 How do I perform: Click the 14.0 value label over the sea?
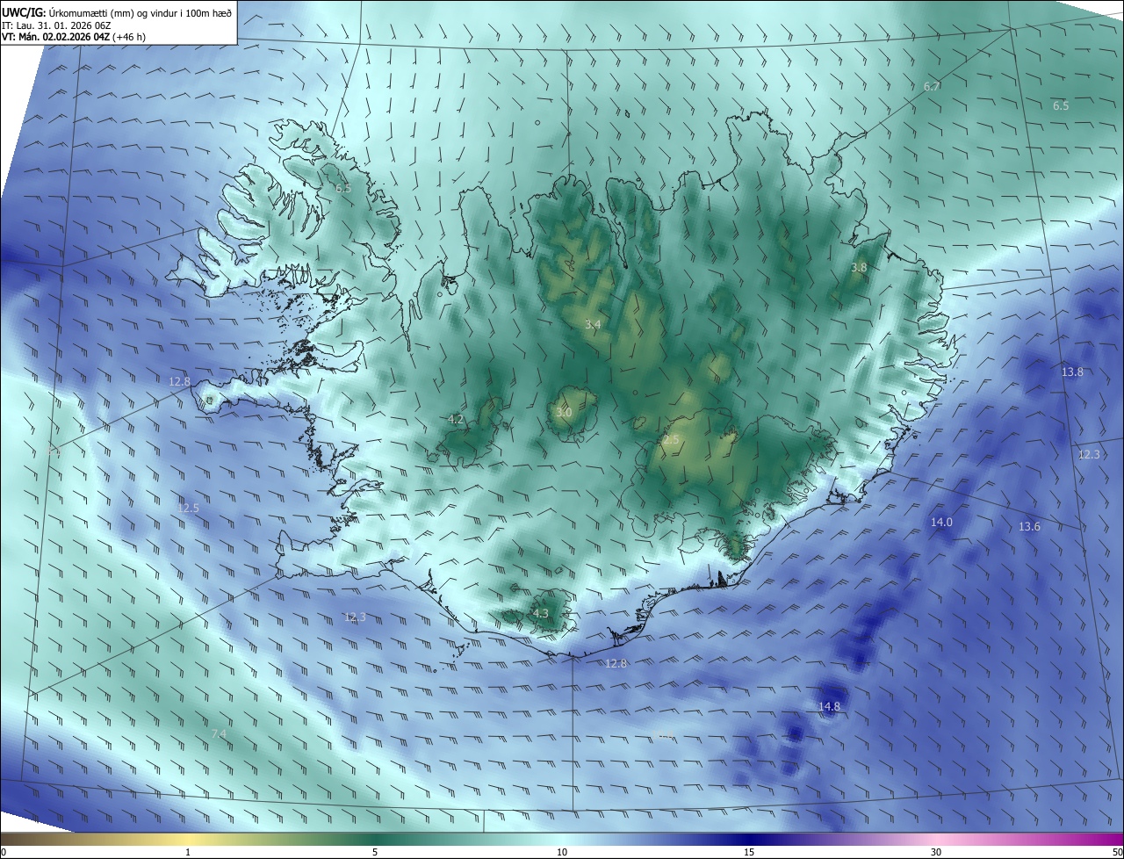click(x=941, y=522)
